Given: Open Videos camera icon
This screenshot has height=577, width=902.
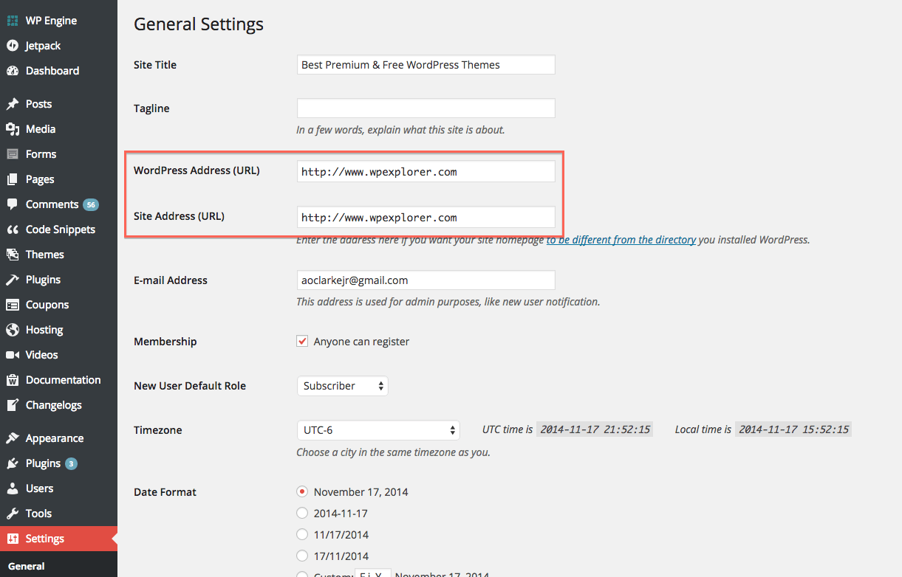Looking at the screenshot, I should tap(13, 355).
